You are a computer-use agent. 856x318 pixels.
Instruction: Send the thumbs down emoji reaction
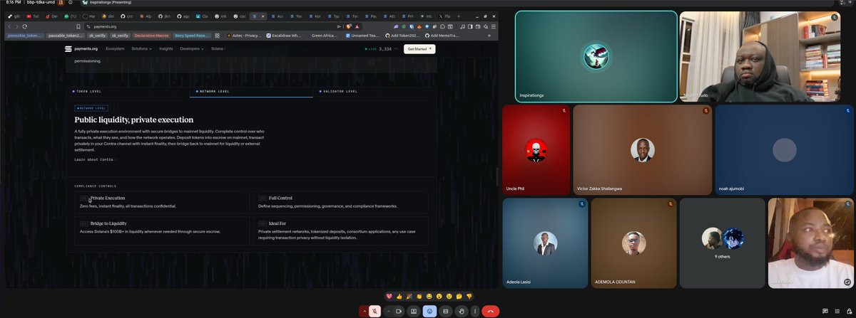[469, 296]
